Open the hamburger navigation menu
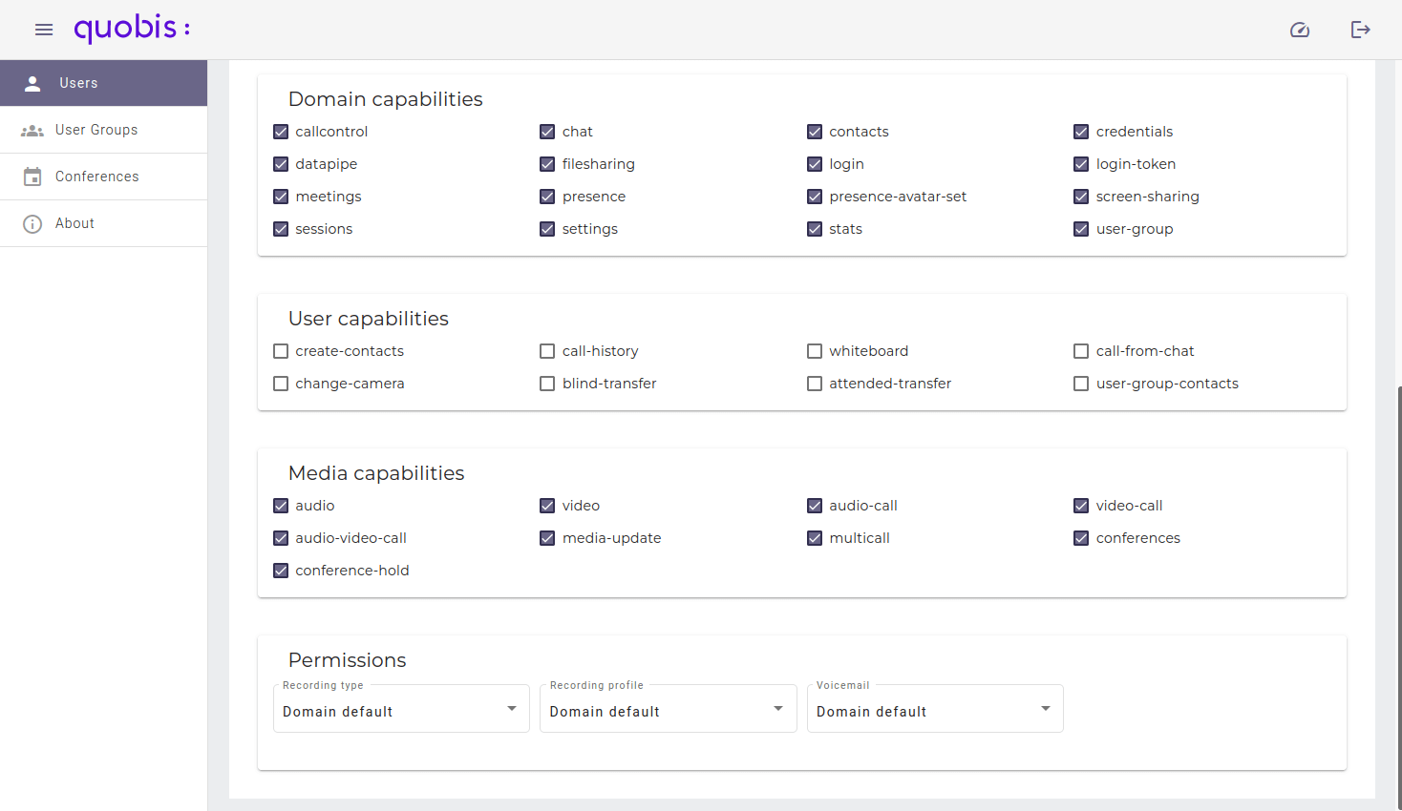 click(x=44, y=30)
